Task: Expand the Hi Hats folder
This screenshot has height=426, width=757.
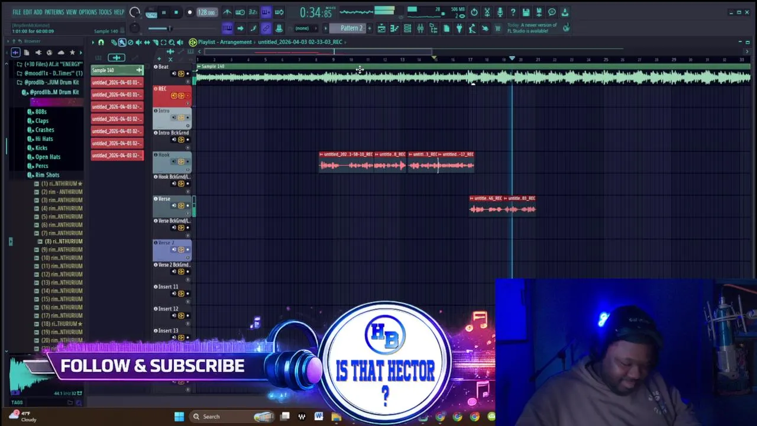Action: coord(44,138)
